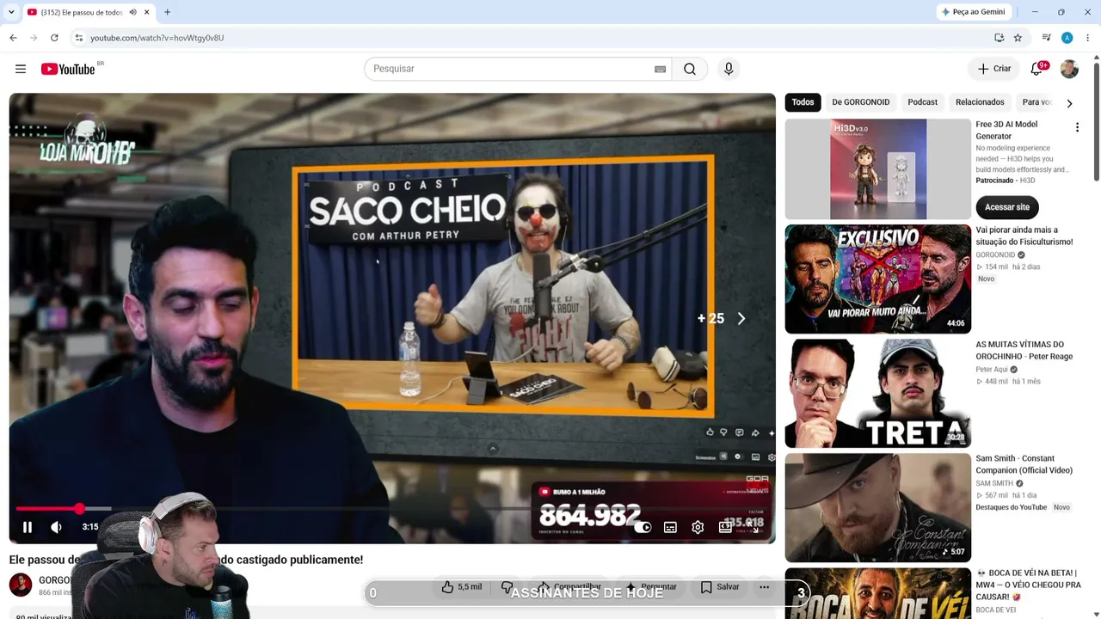Install the YouTube app from address bar
Viewport: 1101px width, 619px height.
click(999, 38)
